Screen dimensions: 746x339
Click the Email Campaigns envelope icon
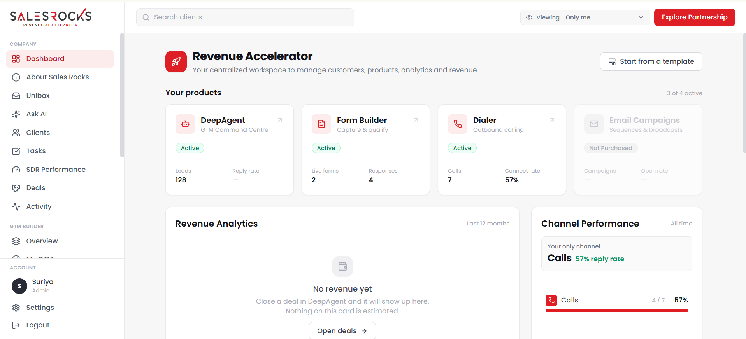coord(594,124)
